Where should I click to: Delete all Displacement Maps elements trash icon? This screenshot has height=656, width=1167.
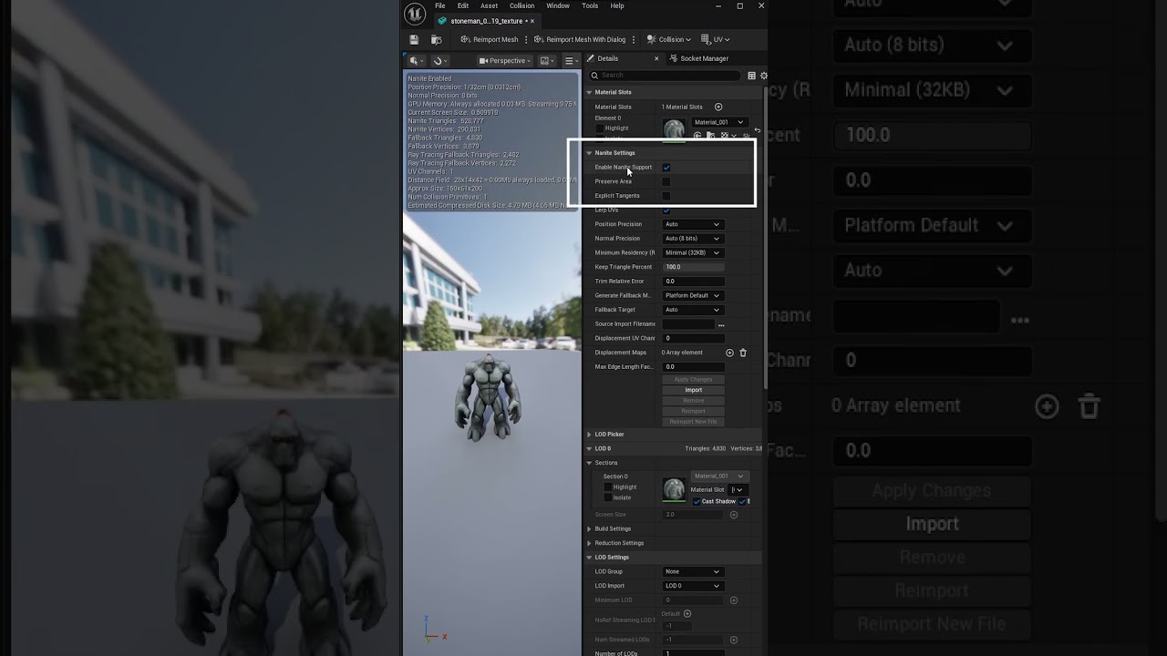tap(743, 353)
